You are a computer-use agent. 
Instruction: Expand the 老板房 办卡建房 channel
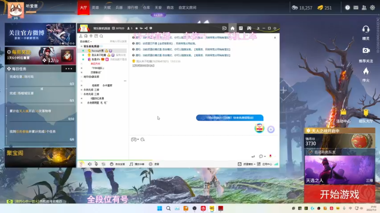pyautogui.click(x=81, y=86)
